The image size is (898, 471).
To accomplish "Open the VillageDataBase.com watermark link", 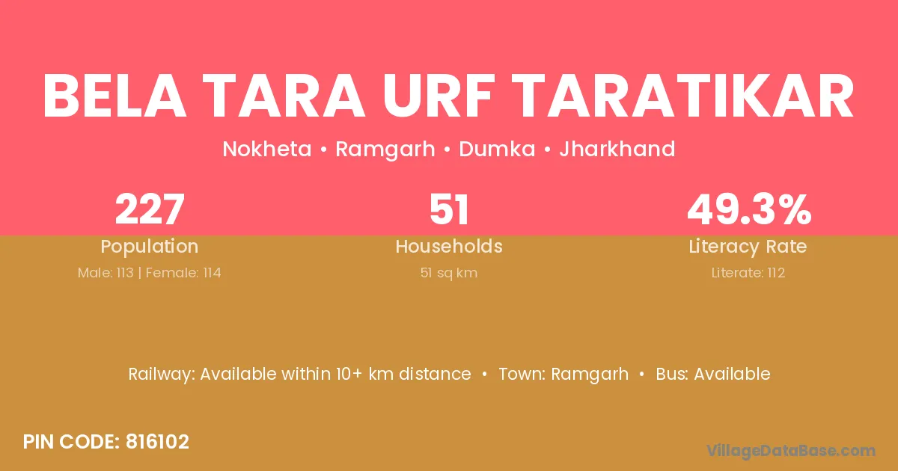I will click(x=791, y=450).
